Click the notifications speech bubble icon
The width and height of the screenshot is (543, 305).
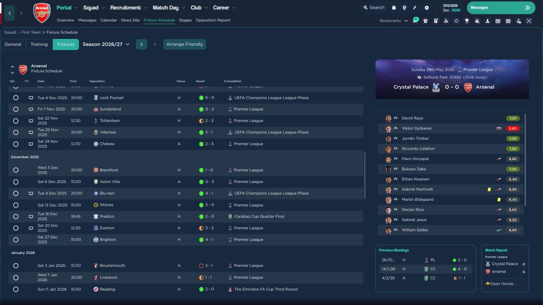click(x=416, y=20)
